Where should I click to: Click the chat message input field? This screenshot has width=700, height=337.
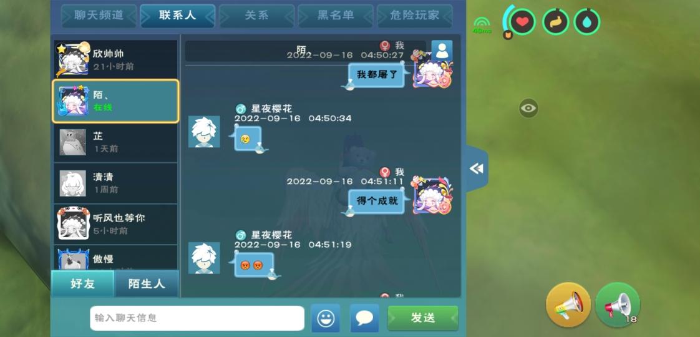point(197,318)
